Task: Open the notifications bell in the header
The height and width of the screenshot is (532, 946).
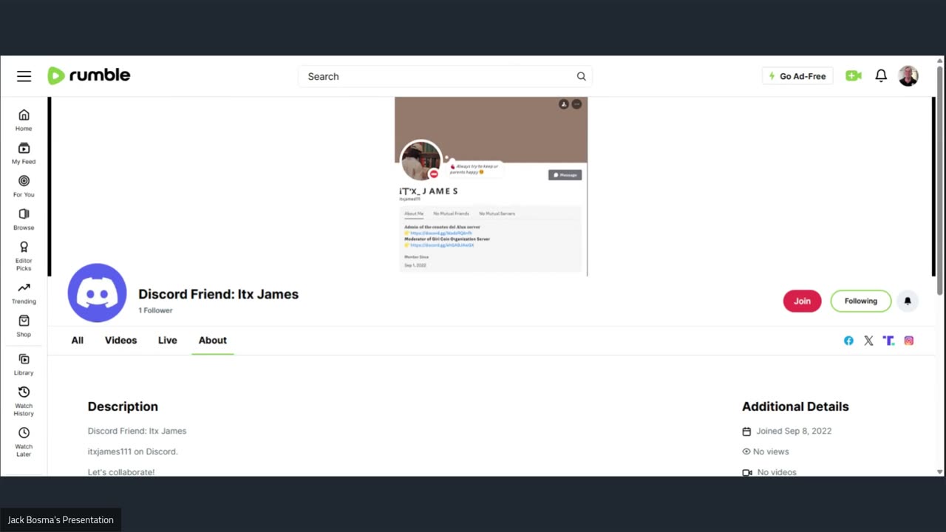Action: click(881, 75)
